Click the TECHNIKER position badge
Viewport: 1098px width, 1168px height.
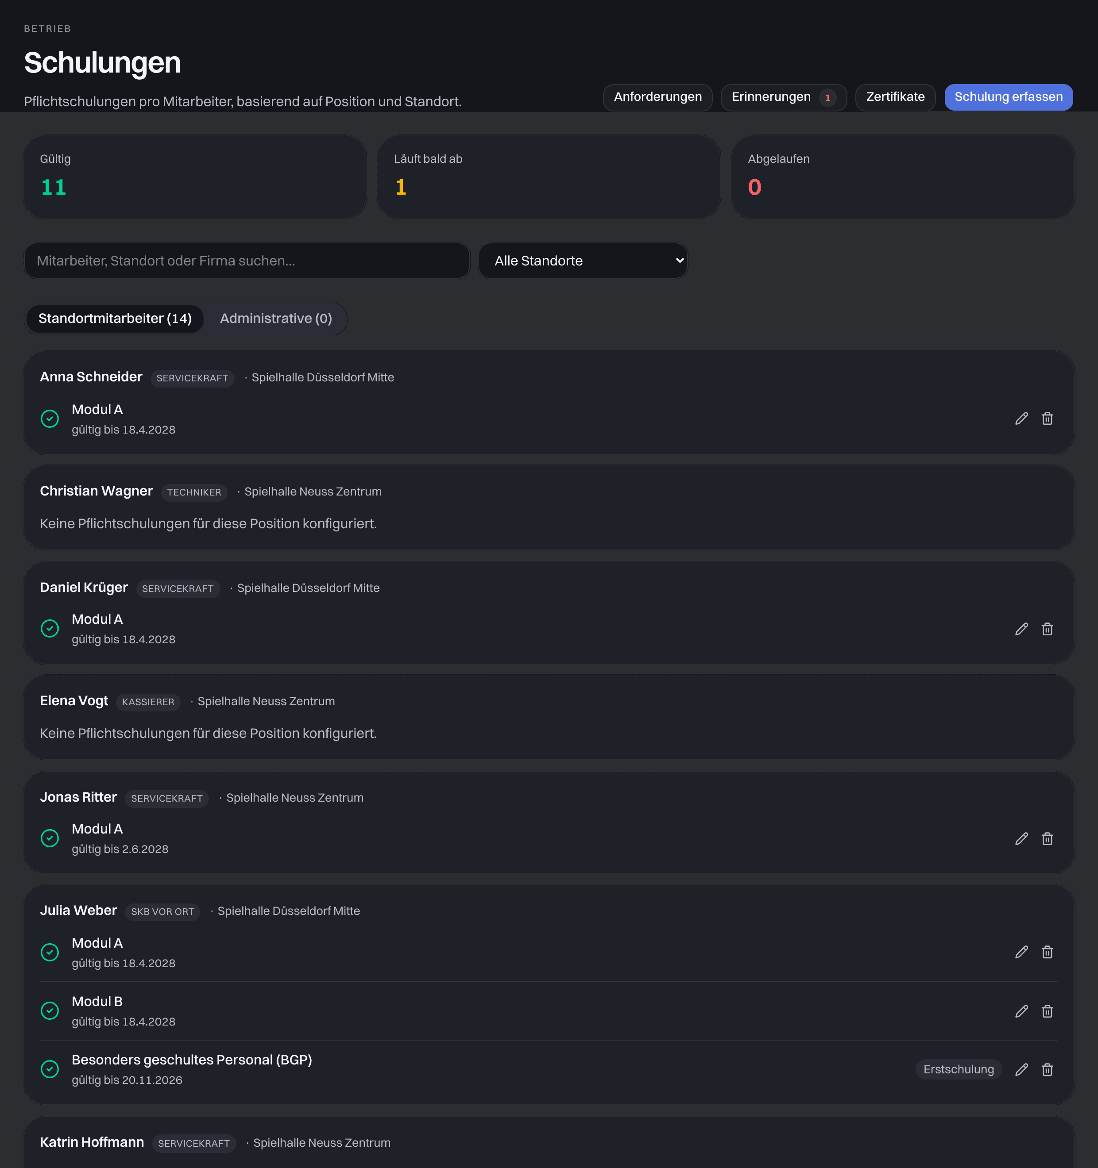point(194,492)
